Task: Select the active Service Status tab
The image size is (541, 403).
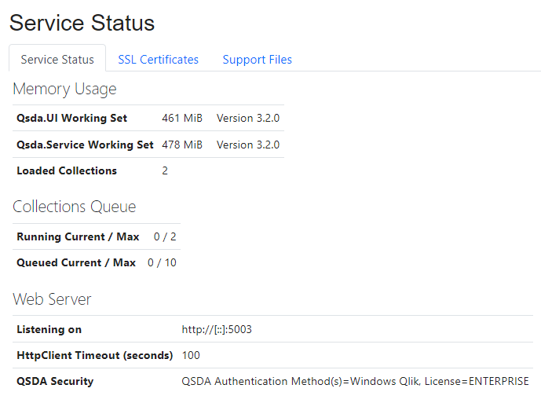Action: click(57, 60)
